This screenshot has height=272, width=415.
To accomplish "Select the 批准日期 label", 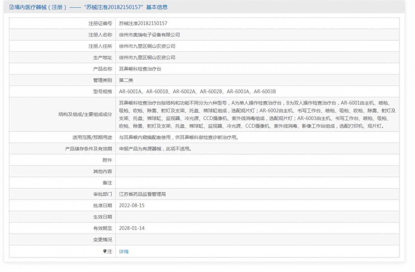I will [x=103, y=206].
